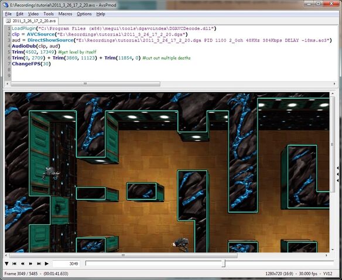This screenshot has width=342, height=280.
Task: Click the video preview's up scroll arrow
Action: 332,94
